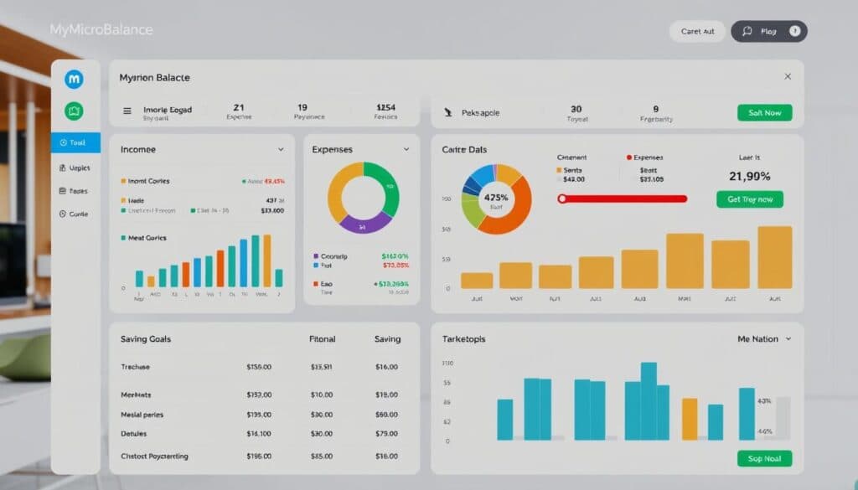
Task: Click the Get Troy now button
Action: [750, 199]
